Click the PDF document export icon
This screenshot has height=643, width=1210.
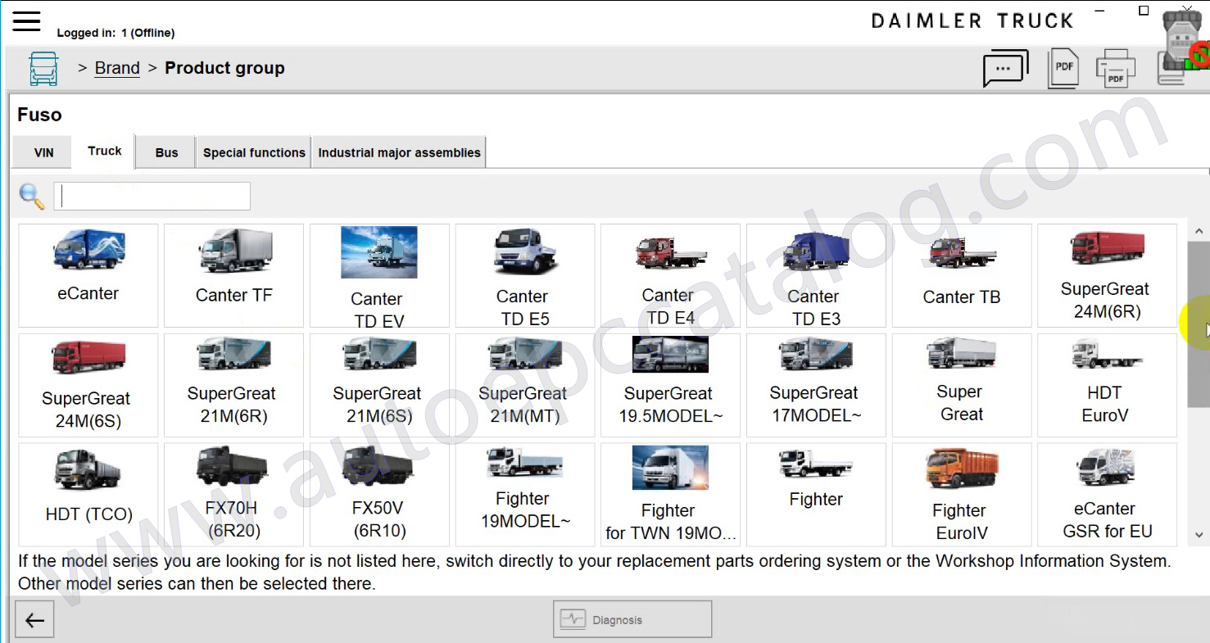(1063, 69)
